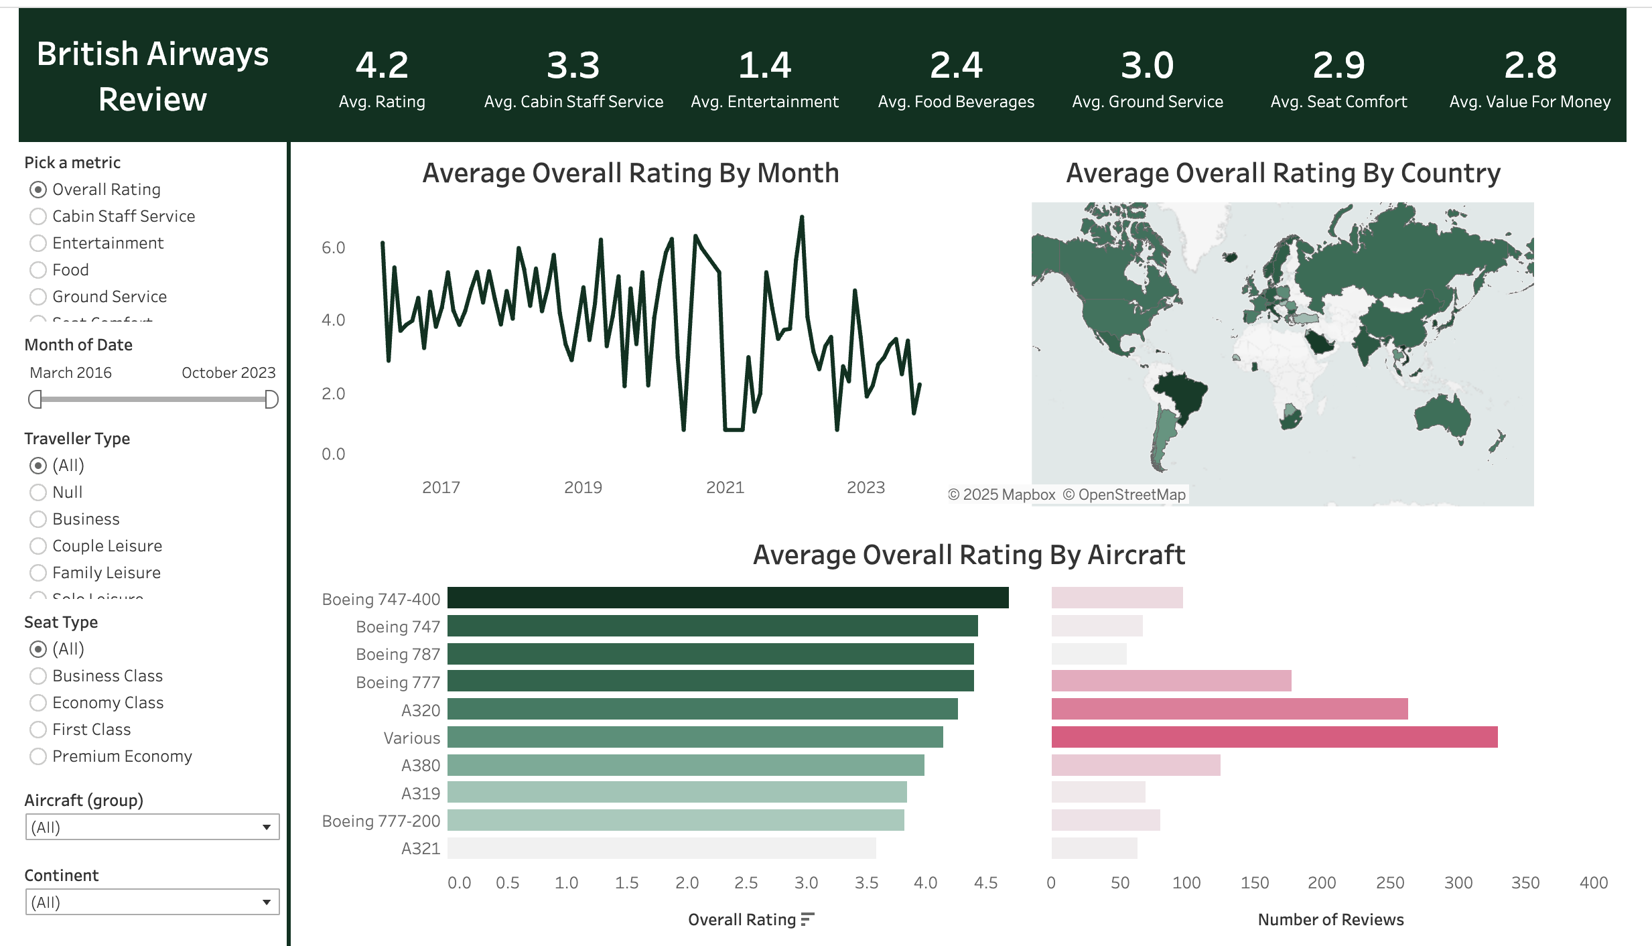Click the Boeing 747 rating bar

click(x=713, y=626)
